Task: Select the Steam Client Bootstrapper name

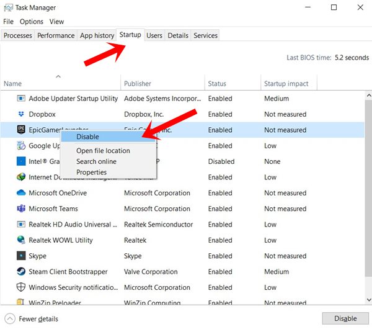Action: (68, 272)
